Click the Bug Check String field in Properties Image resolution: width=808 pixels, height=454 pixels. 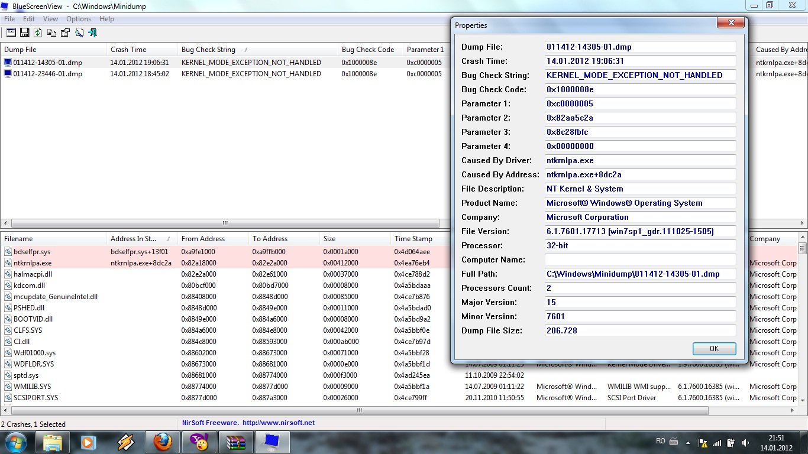pos(641,75)
